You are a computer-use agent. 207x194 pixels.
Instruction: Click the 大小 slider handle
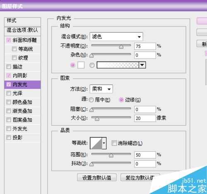(97, 119)
